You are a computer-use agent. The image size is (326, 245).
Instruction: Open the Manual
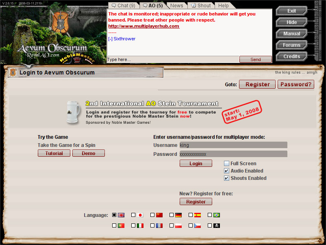(x=291, y=34)
